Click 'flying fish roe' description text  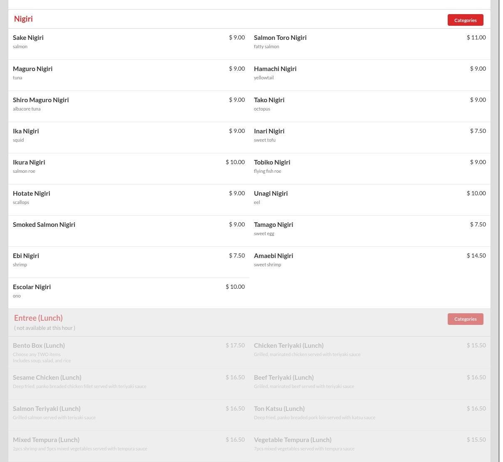(267, 171)
